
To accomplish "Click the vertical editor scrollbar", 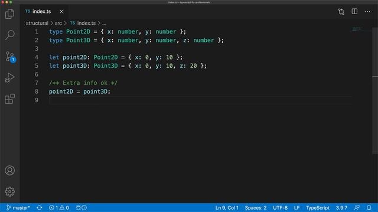I will tap(375, 90).
